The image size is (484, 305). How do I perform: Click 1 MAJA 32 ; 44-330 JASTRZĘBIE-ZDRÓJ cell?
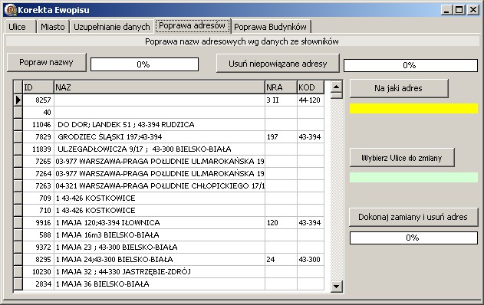[x=160, y=272]
